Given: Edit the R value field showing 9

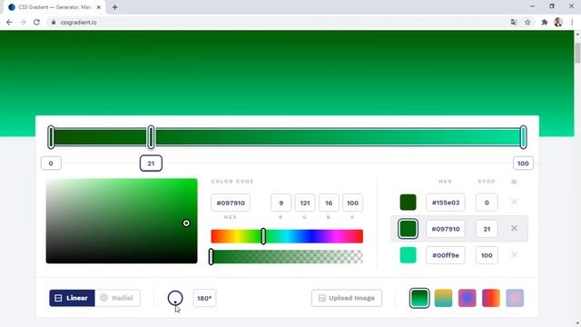Looking at the screenshot, I should (281, 203).
